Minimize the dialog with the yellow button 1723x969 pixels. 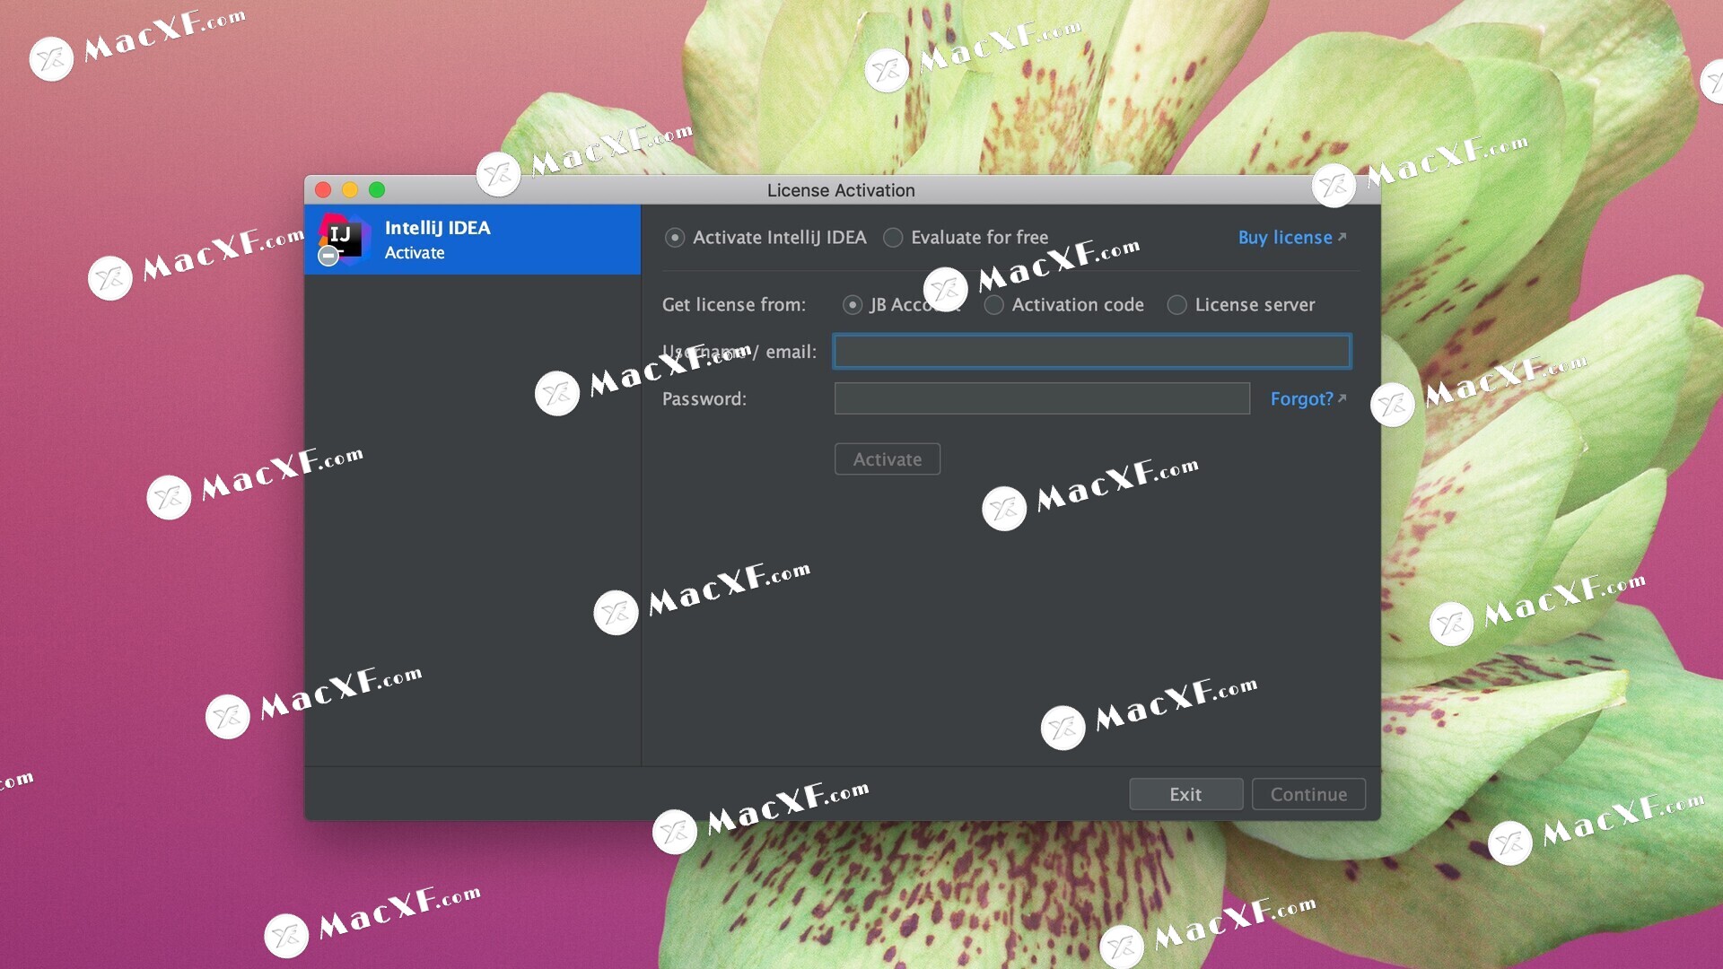tap(350, 190)
